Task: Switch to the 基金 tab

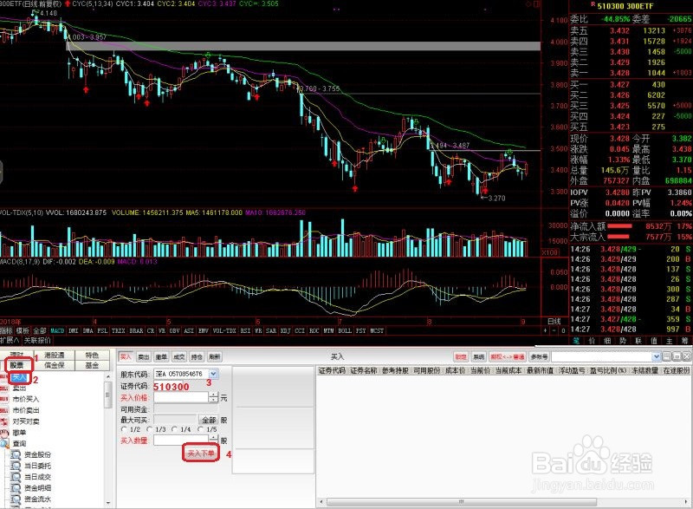Action: point(92,365)
